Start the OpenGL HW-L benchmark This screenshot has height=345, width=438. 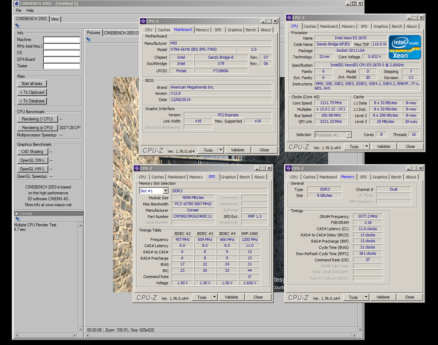click(x=32, y=169)
